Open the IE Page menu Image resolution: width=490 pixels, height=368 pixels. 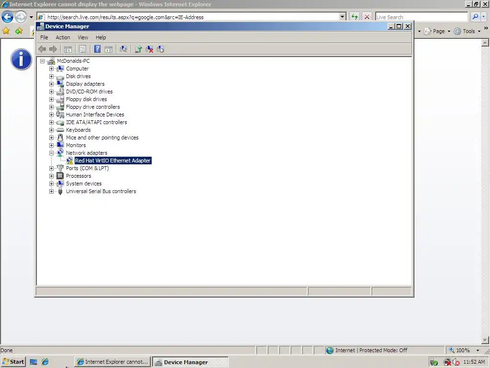coord(437,31)
